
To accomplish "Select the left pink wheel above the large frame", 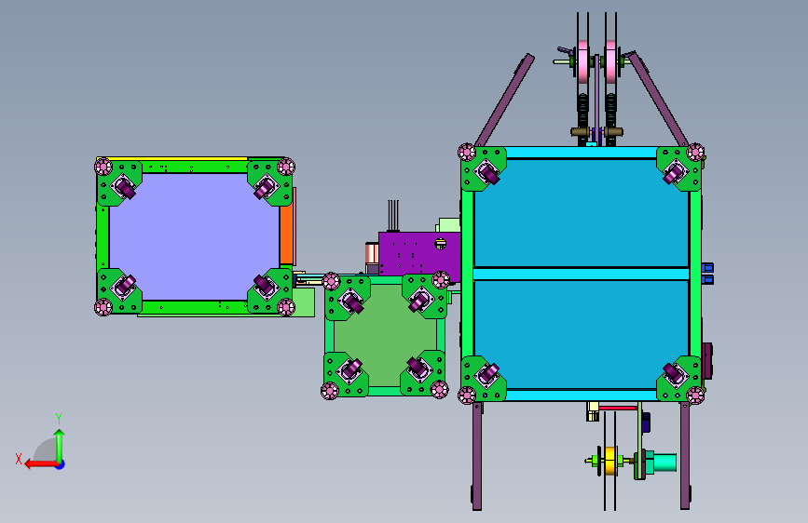I will click(582, 61).
